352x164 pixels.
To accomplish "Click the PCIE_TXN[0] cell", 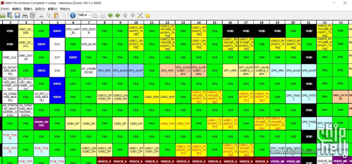I will [x=10, y=137].
